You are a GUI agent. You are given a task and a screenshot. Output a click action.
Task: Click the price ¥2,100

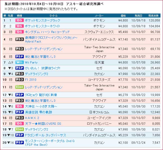click(123, 143)
